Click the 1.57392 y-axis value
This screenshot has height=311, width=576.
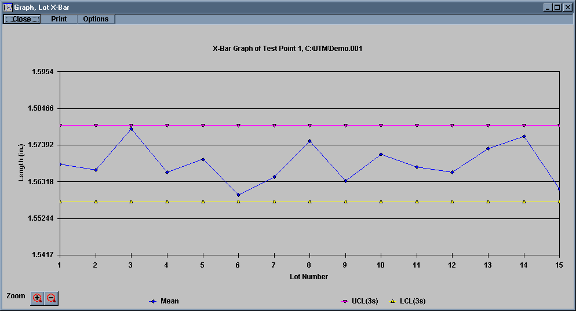[x=41, y=145]
